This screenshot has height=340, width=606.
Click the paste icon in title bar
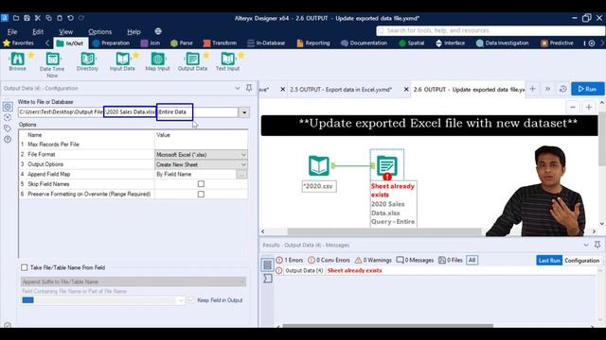point(59,18)
